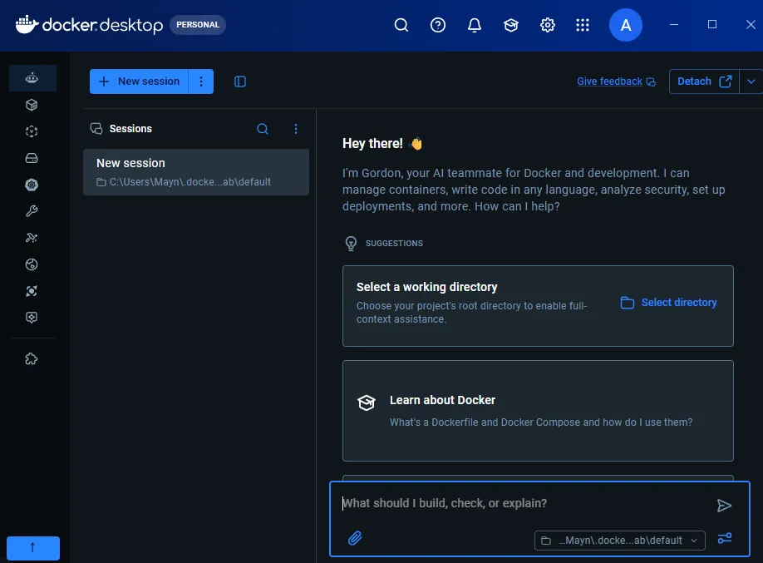Image resolution: width=763 pixels, height=563 pixels.
Task: Click the Sessions heading
Action: pos(130,129)
